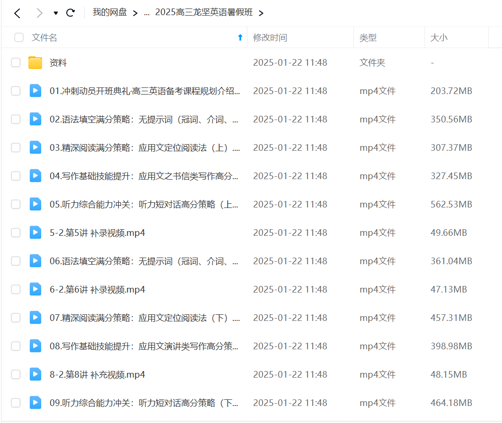Check the box for 05.听力综合能力冲关
This screenshot has width=502, height=423.
[16, 204]
